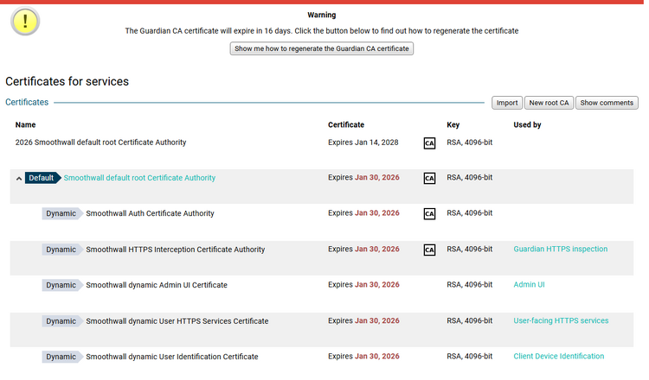
Task: Click 'RSA, 4096-bit' key for Admin UI Certificate
Action: pos(470,285)
